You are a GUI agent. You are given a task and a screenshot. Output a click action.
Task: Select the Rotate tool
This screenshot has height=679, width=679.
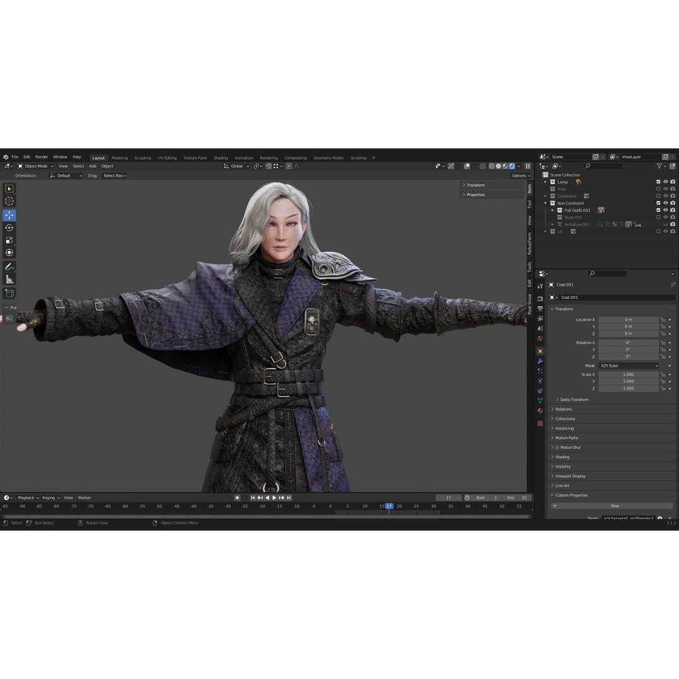pos(9,228)
